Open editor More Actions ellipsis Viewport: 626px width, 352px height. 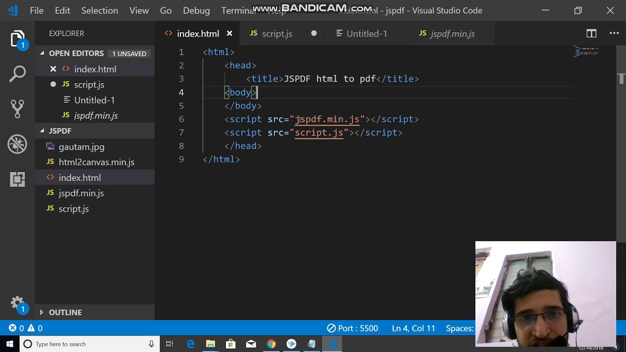(x=614, y=33)
